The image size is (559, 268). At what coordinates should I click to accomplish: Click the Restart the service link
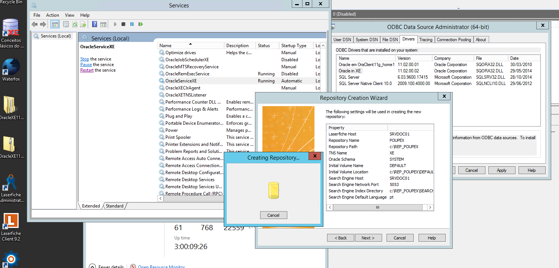pos(87,70)
